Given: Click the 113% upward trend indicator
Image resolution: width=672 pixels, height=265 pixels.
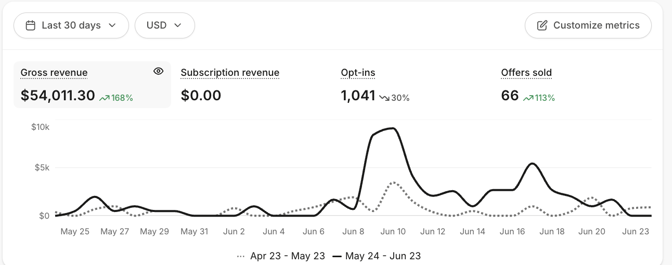Looking at the screenshot, I should (539, 97).
